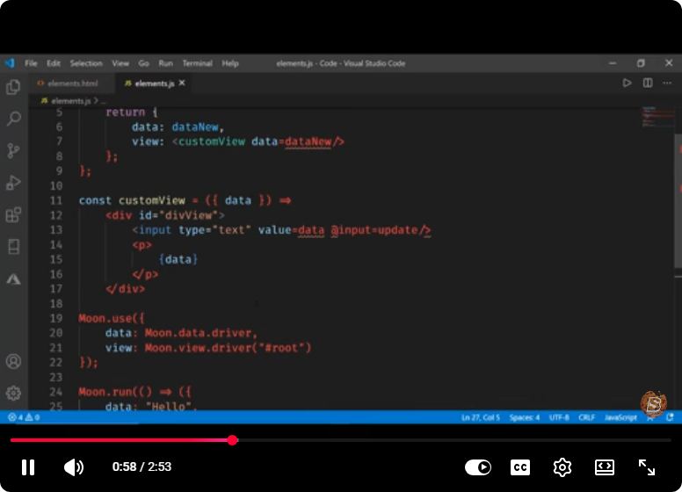Pause the video
The width and height of the screenshot is (682, 492).
(28, 467)
